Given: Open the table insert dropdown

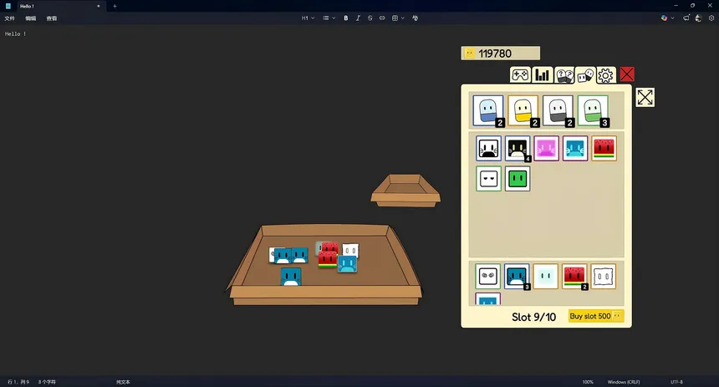Looking at the screenshot, I should (x=398, y=18).
